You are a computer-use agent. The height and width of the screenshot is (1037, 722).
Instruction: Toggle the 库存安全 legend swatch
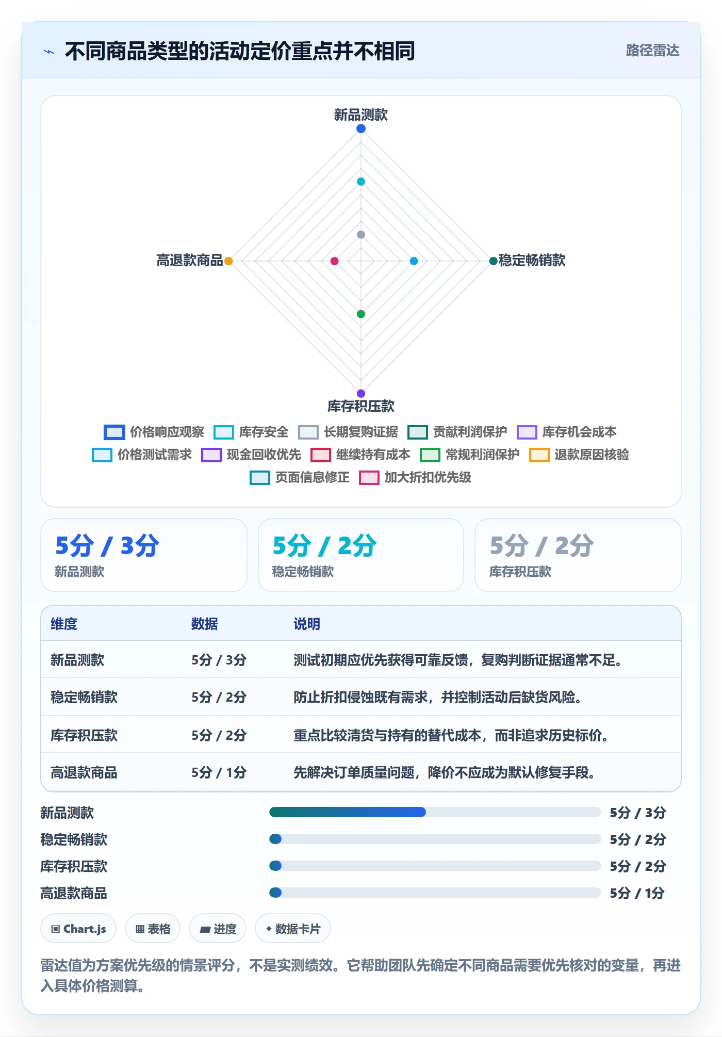click(223, 432)
